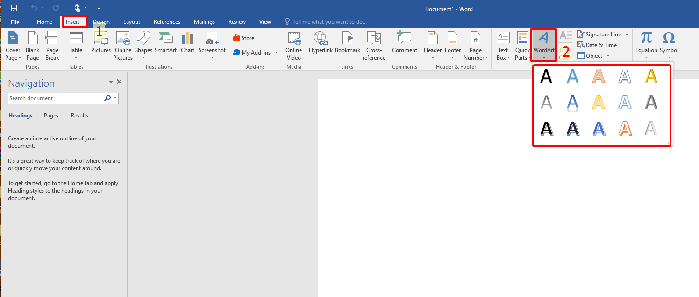Image resolution: width=699 pixels, height=297 pixels.
Task: Pick the orange outline WordArt style
Action: pos(599,76)
